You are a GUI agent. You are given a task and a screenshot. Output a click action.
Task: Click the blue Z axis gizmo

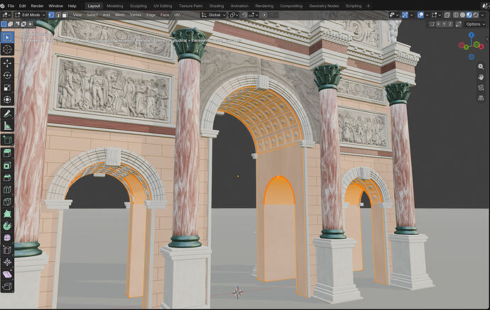tap(472, 35)
